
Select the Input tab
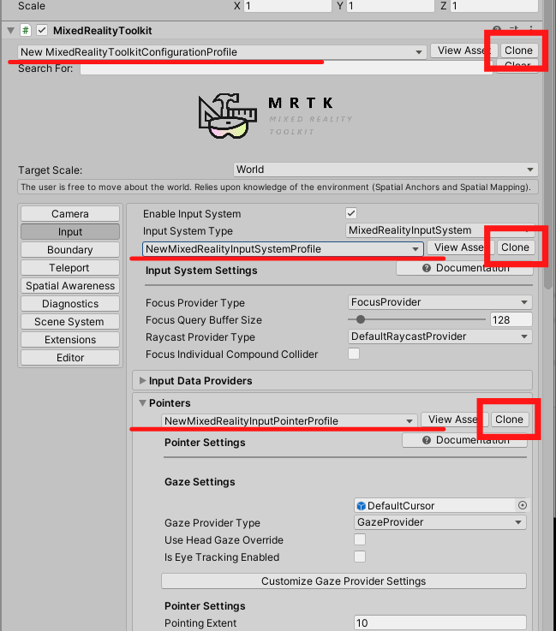click(x=70, y=232)
